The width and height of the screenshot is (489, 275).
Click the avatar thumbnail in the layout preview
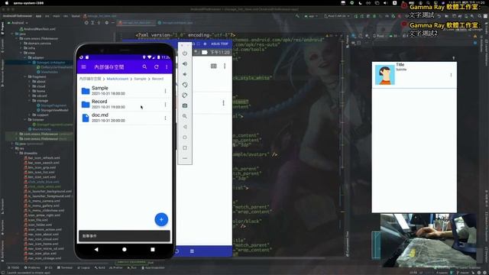[385, 75]
